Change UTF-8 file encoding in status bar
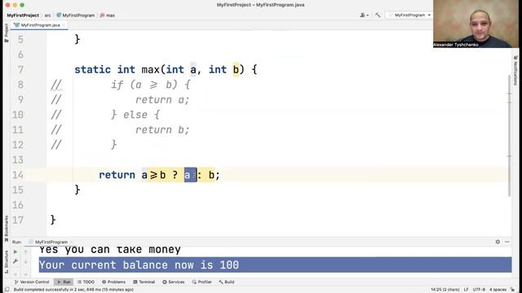This screenshot has height=293, width=522. 479,290
